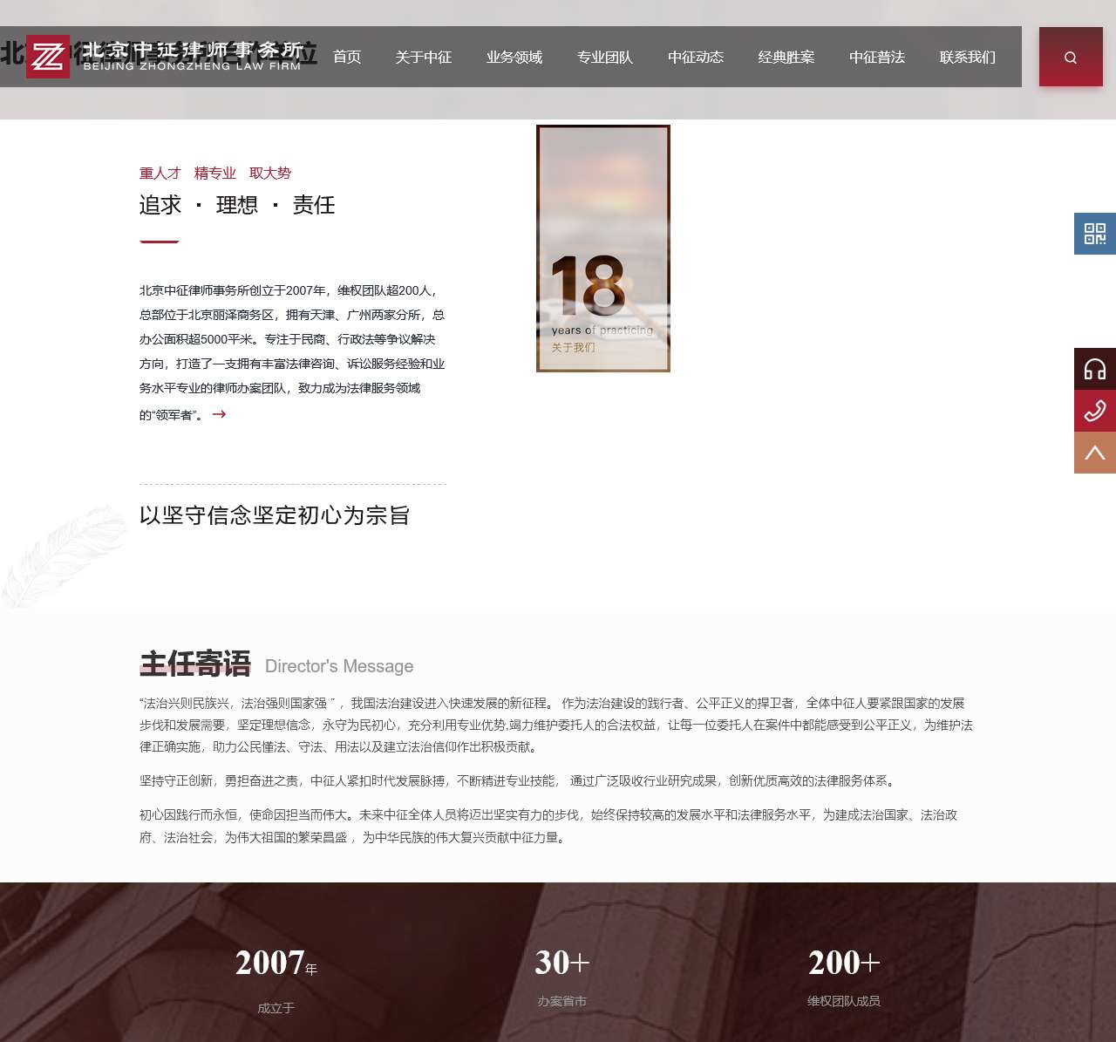Open the 中征动态 navigation item
This screenshot has width=1116, height=1042.
[x=696, y=57]
